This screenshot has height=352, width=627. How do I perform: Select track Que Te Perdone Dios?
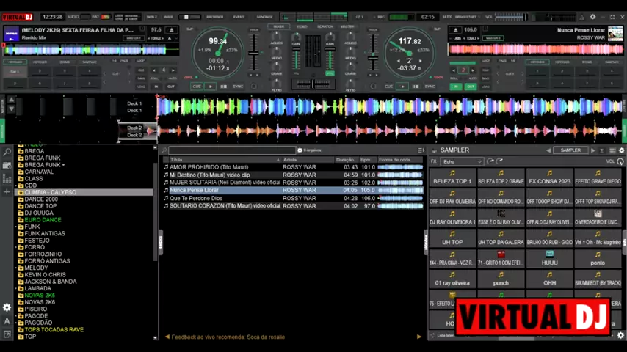tap(293, 198)
